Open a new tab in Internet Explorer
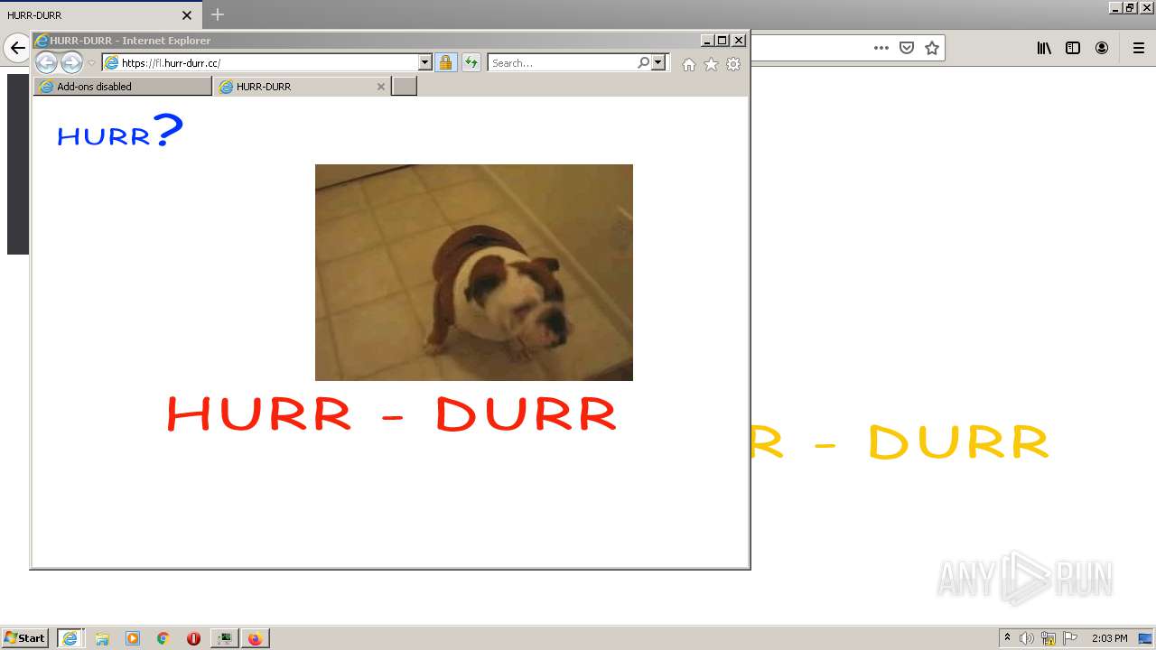1156x650 pixels. 405,87
